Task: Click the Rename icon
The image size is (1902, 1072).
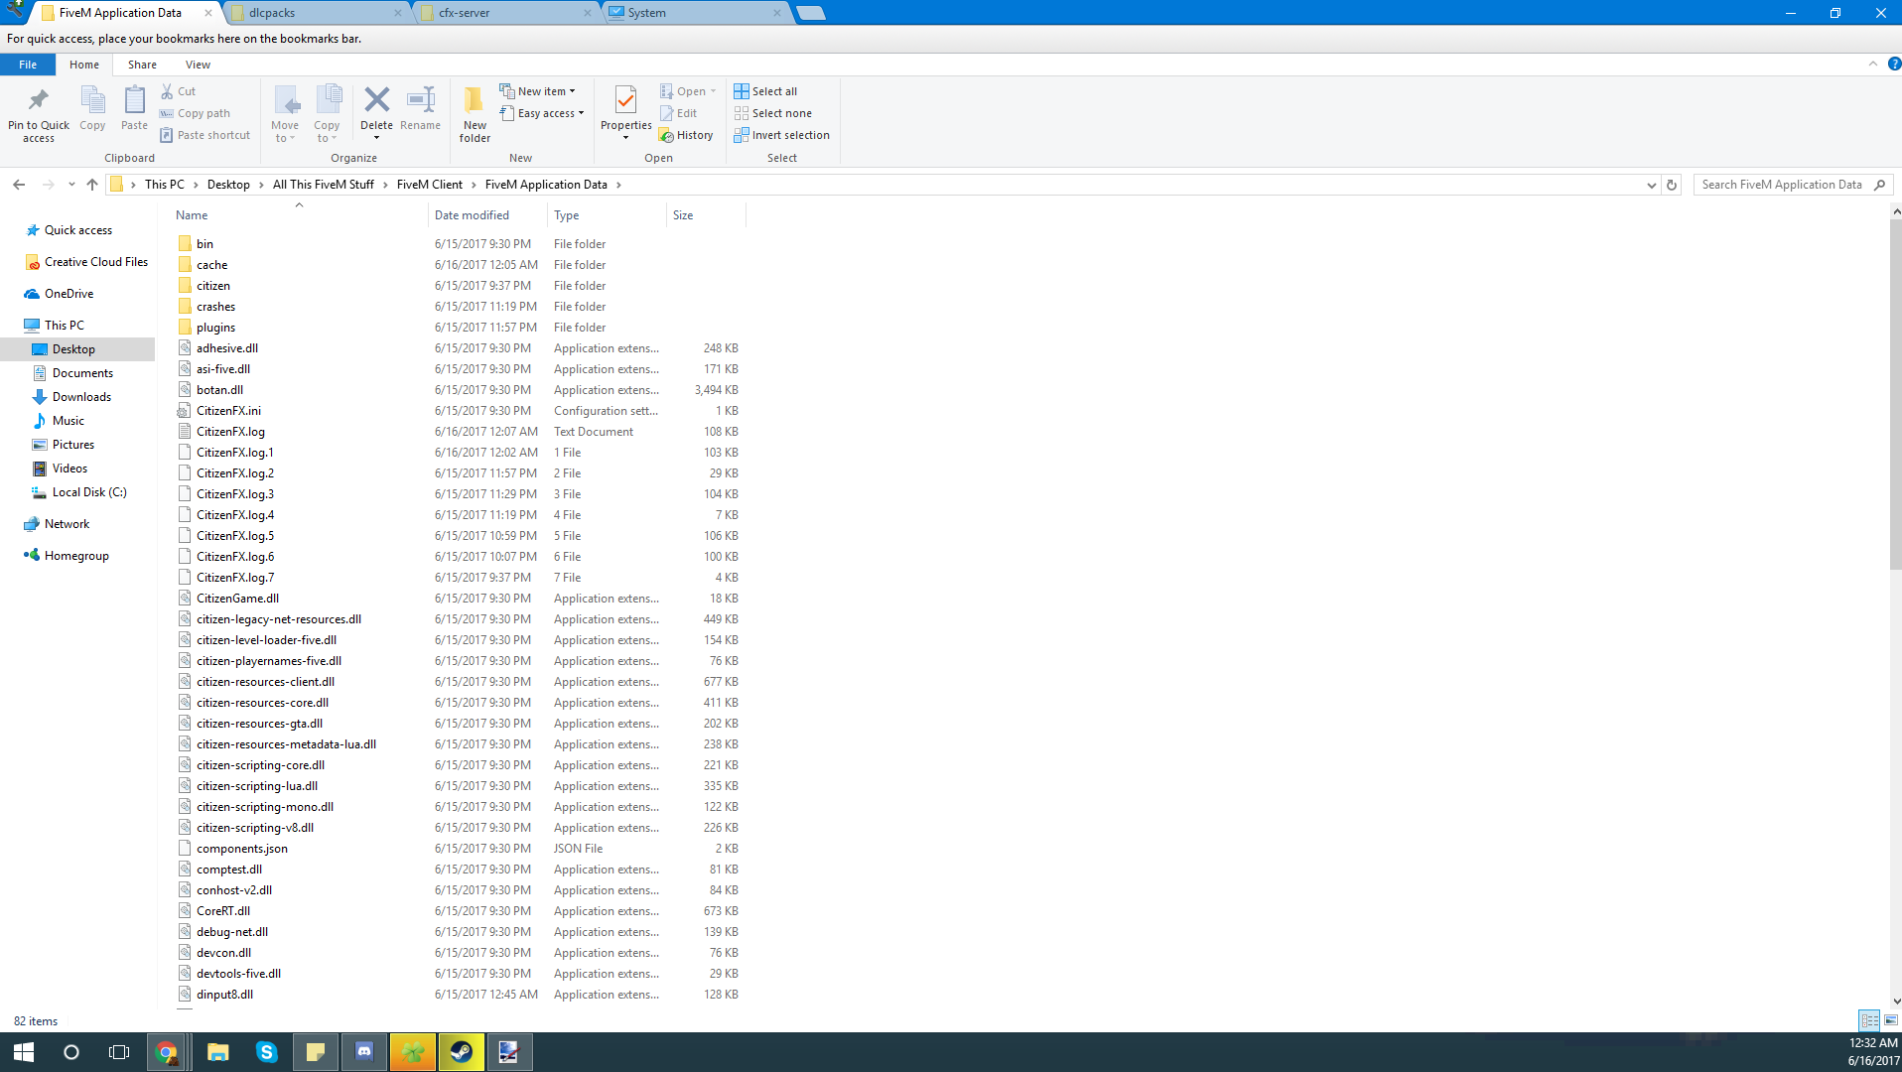Action: click(421, 99)
